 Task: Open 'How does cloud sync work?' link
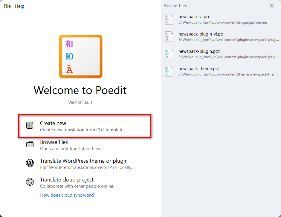pyautogui.click(x=67, y=195)
